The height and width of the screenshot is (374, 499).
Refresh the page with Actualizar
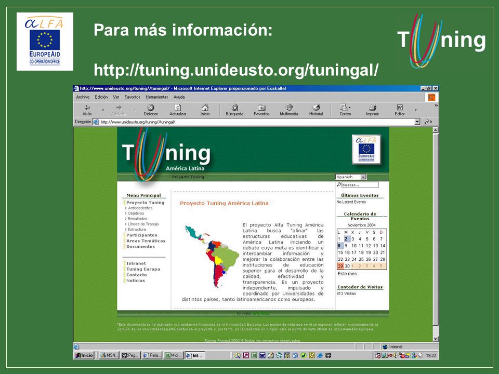[x=178, y=110]
